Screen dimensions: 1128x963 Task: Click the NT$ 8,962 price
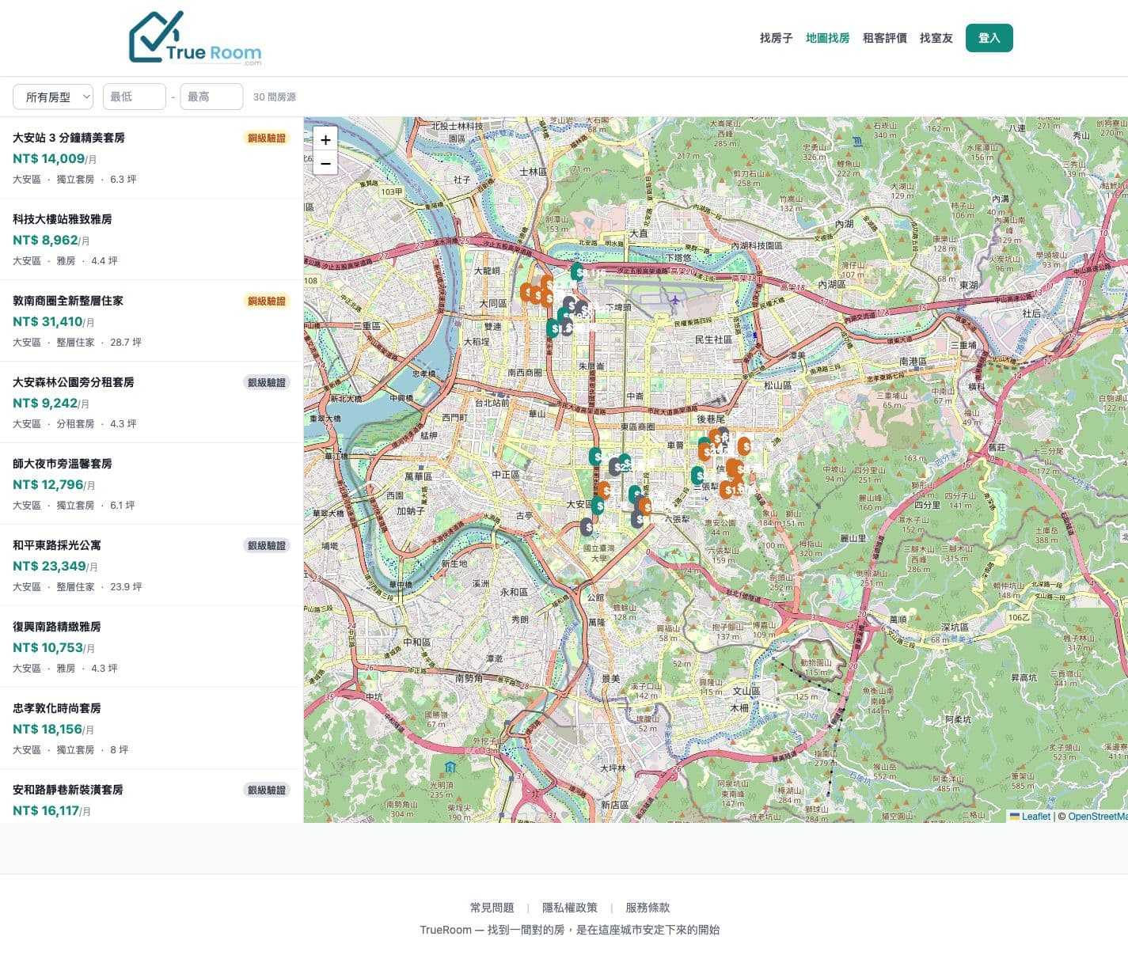point(45,240)
